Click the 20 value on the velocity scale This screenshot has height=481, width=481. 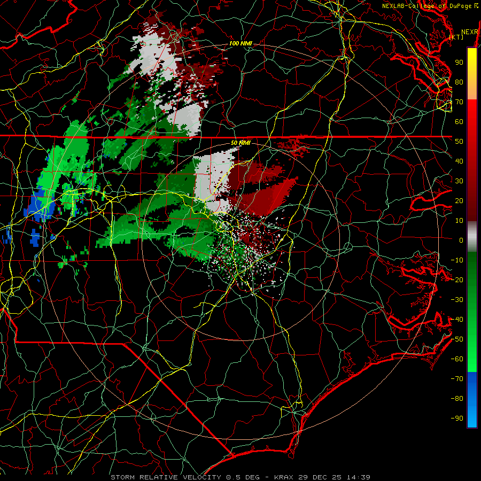point(459,200)
